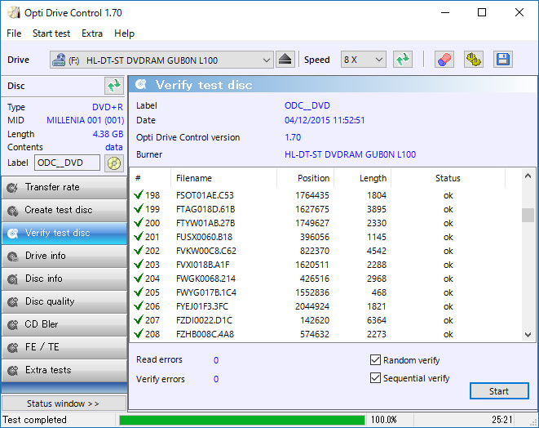Image resolution: width=539 pixels, height=428 pixels.
Task: Click the Opti Drive Control title bar icon
Action: click(x=14, y=13)
